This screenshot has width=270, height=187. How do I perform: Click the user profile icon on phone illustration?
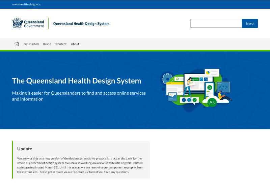point(209,88)
